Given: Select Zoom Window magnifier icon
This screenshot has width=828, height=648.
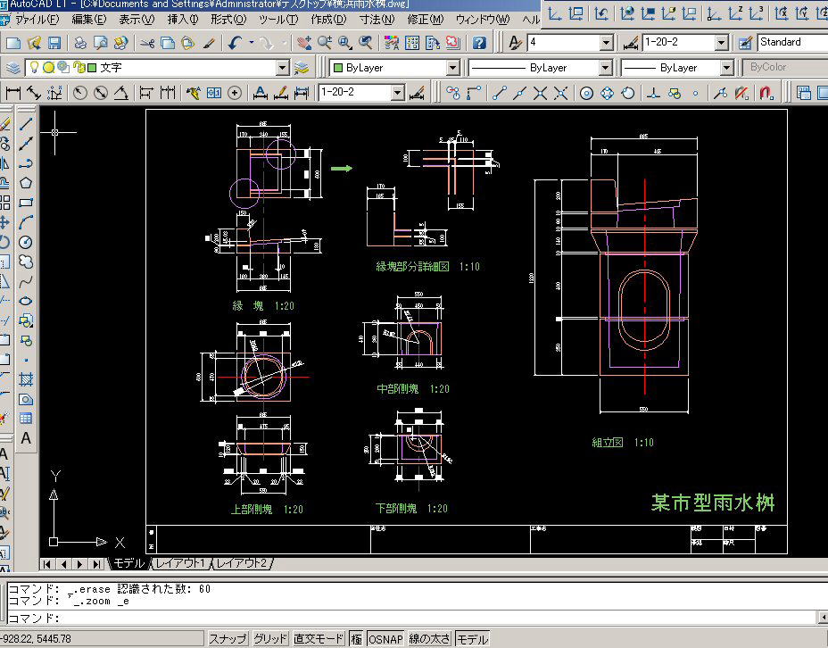Looking at the screenshot, I should click(x=344, y=43).
